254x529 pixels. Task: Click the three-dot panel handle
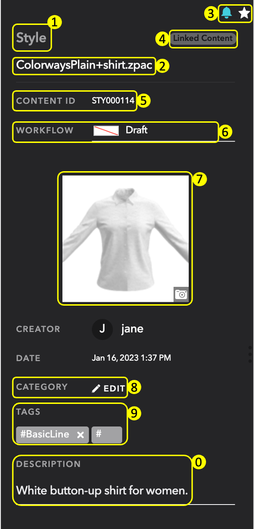click(x=250, y=354)
